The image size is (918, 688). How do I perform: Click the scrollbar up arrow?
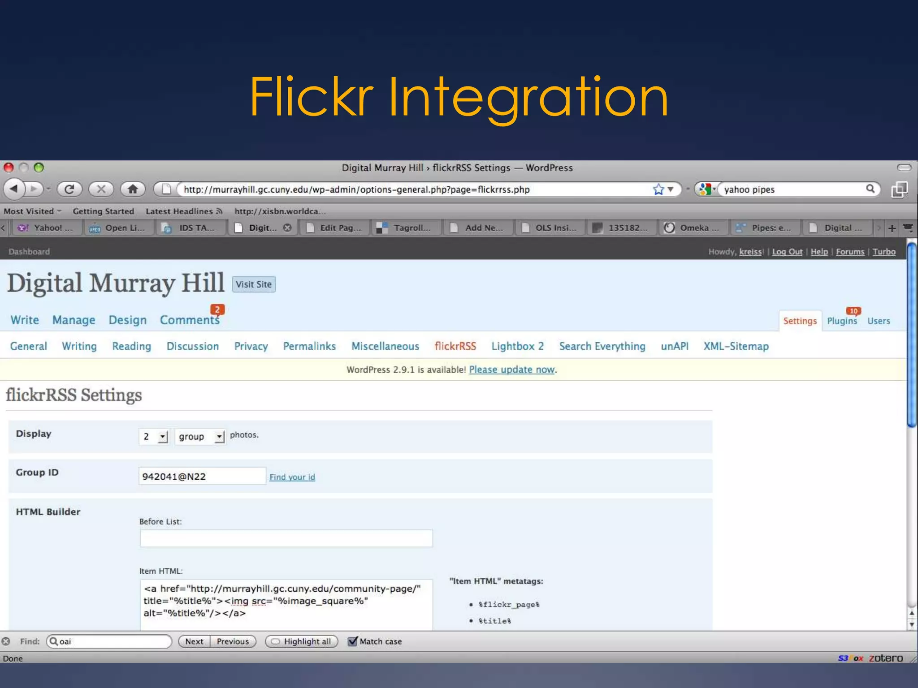[x=912, y=613]
